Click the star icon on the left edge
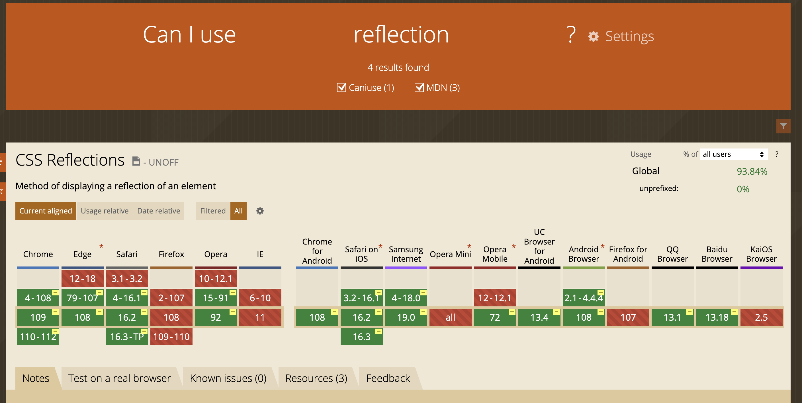This screenshot has width=802, height=403. coord(1,190)
